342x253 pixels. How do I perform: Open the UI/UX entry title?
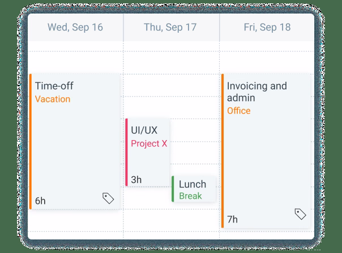144,130
